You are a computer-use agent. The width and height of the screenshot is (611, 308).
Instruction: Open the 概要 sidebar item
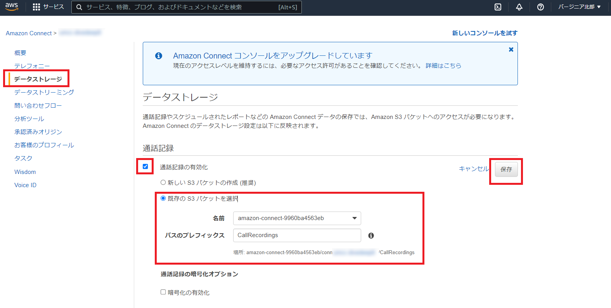(20, 53)
